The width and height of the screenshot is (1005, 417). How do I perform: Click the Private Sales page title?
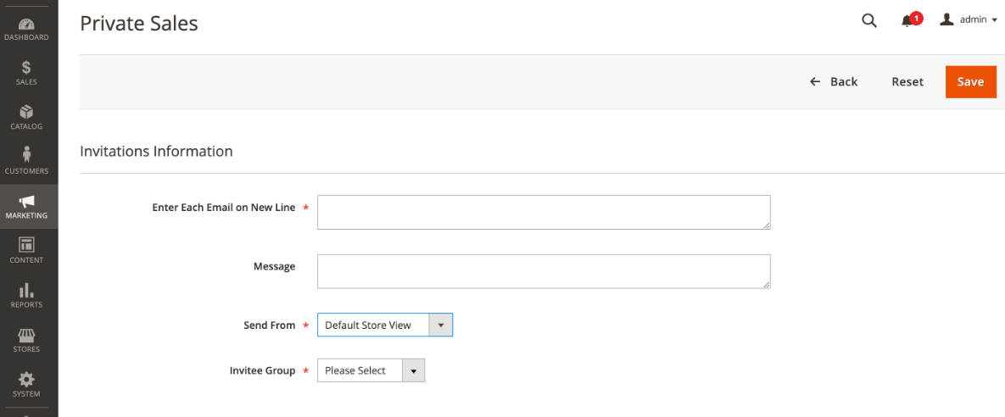point(139,24)
